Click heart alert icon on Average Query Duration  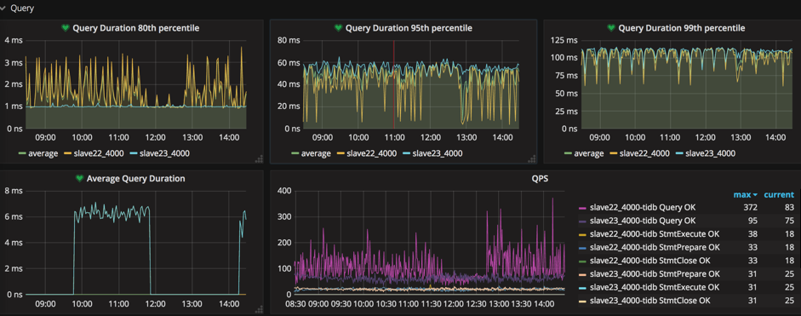tap(79, 179)
